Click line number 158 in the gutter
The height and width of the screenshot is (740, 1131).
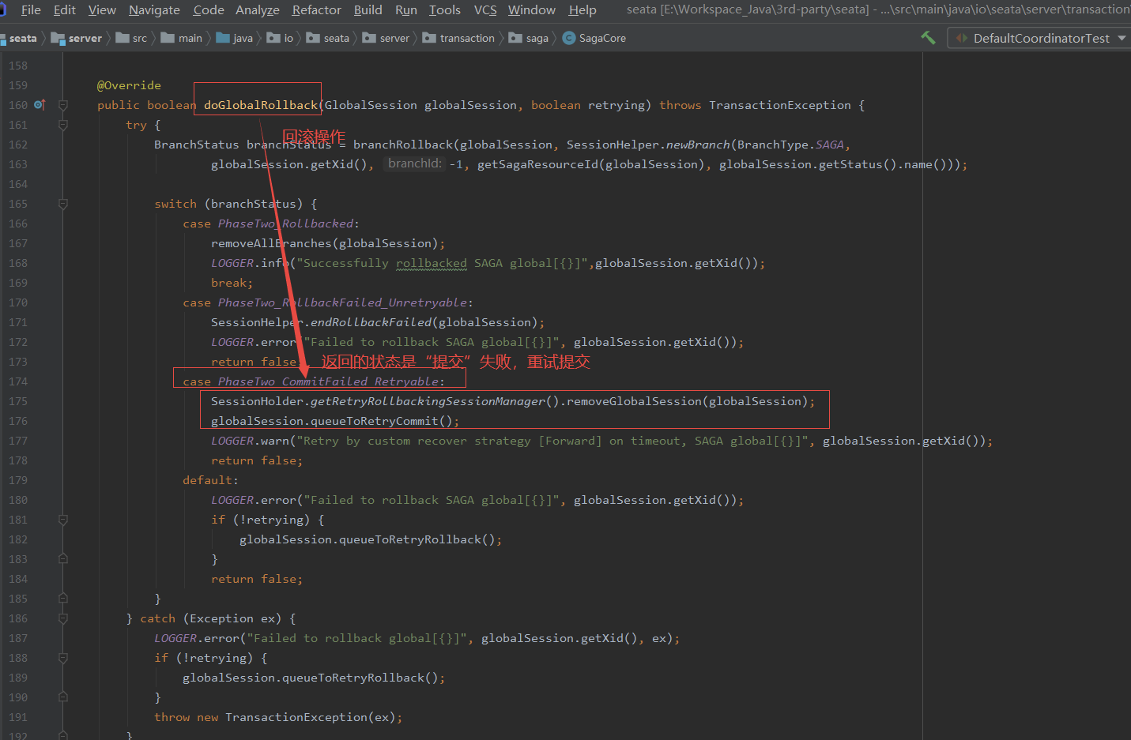[17, 66]
